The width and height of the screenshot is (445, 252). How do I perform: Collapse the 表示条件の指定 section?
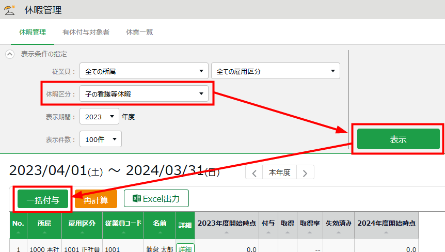pos(9,54)
